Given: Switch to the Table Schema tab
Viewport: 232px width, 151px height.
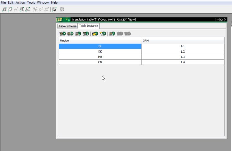Looking at the screenshot, I should click(67, 26).
